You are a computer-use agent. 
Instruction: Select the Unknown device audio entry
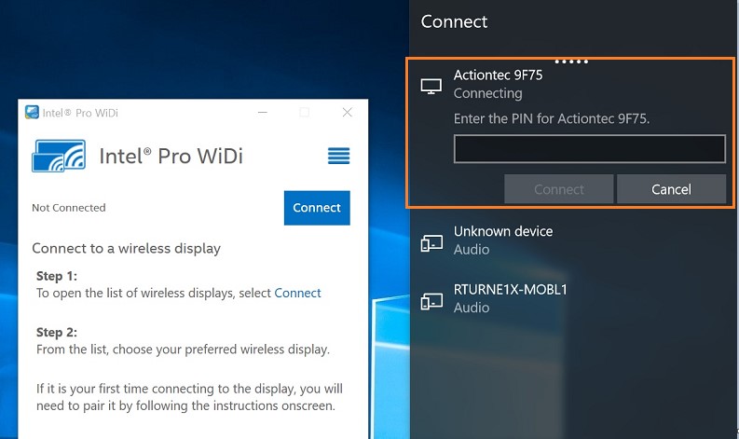[x=571, y=240]
